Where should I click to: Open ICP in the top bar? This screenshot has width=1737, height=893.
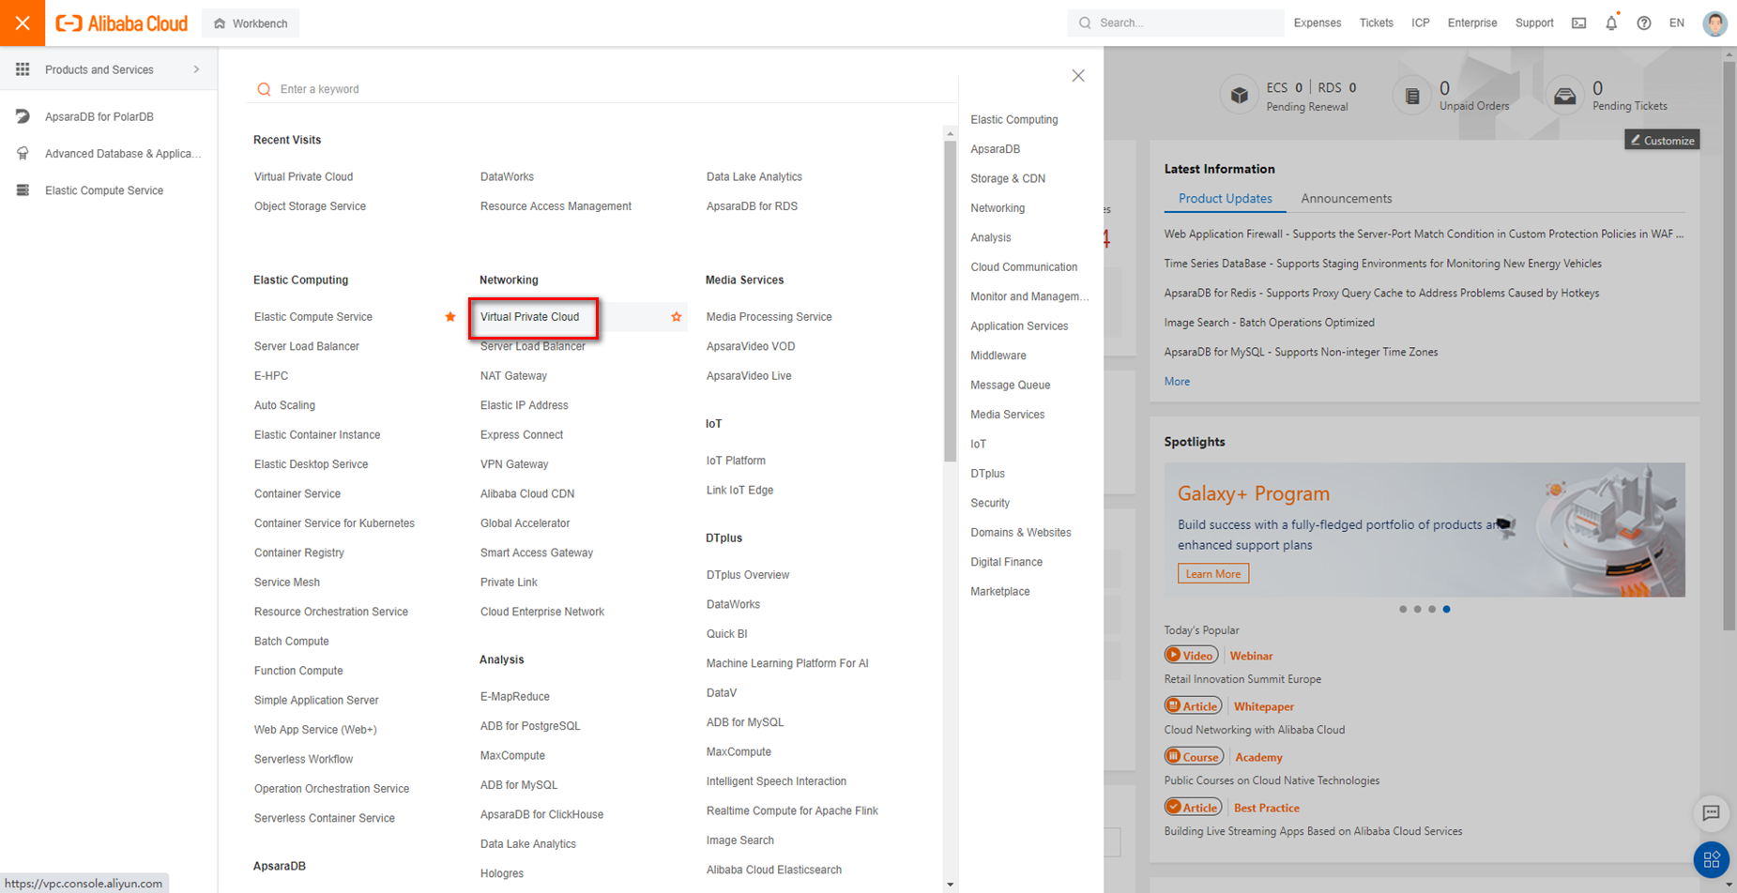[x=1420, y=23]
